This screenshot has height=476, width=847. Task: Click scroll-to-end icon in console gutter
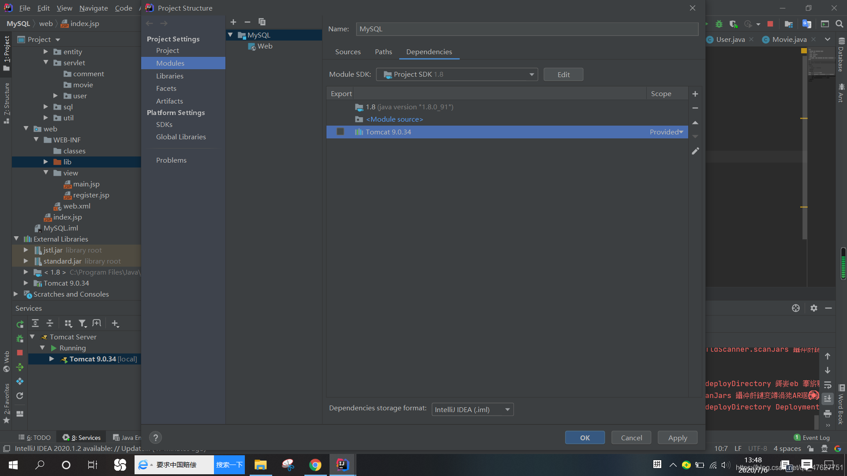pos(828,399)
